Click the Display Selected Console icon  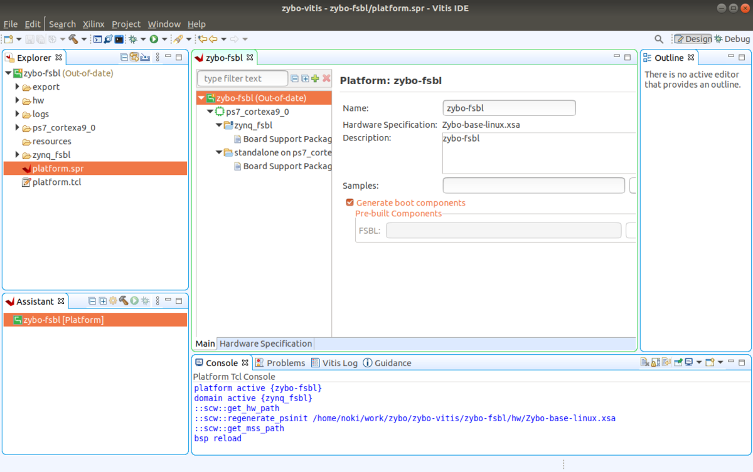coord(688,362)
